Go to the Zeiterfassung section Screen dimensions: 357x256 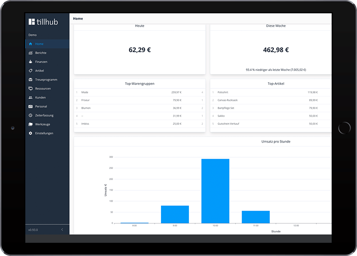click(x=47, y=115)
